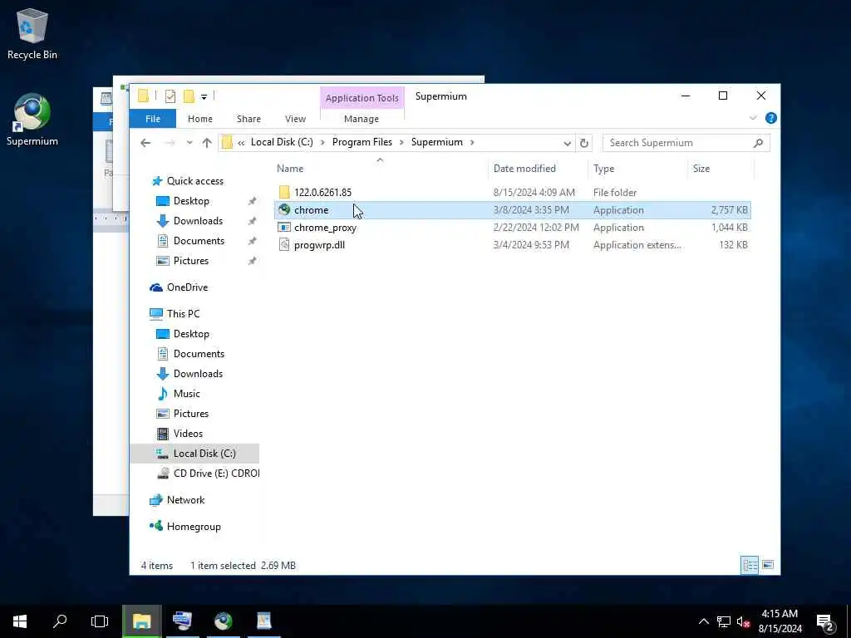This screenshot has width=851, height=638.
Task: Show hidden system tray icons chevron
Action: (x=703, y=621)
